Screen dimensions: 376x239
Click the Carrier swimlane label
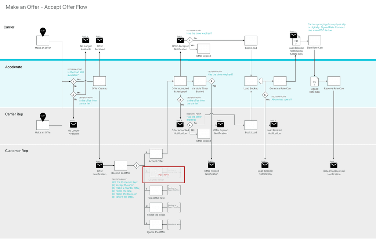click(x=9, y=27)
